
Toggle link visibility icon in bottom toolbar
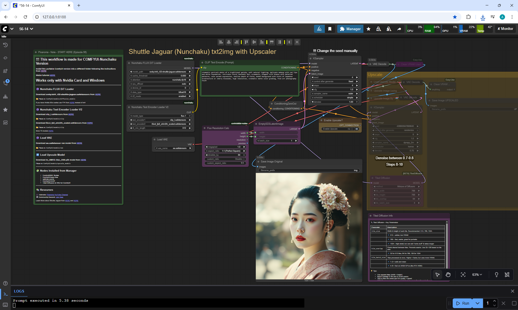tap(507, 274)
